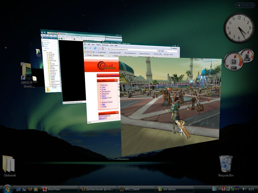Click Switch between windows quick launch icon

(x=24, y=189)
